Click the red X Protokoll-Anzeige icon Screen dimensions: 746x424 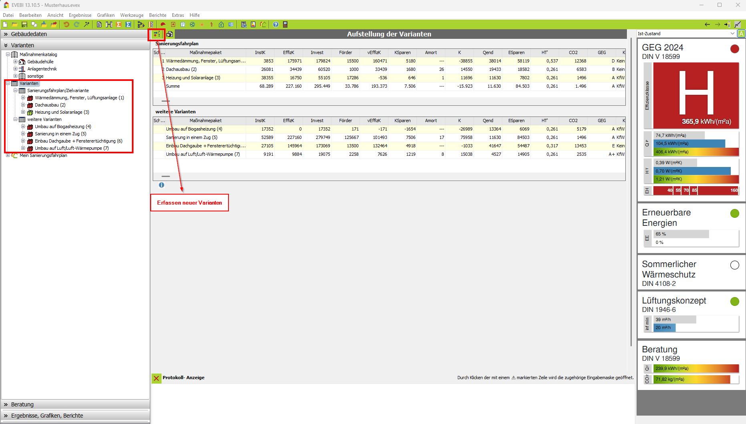pyautogui.click(x=156, y=378)
